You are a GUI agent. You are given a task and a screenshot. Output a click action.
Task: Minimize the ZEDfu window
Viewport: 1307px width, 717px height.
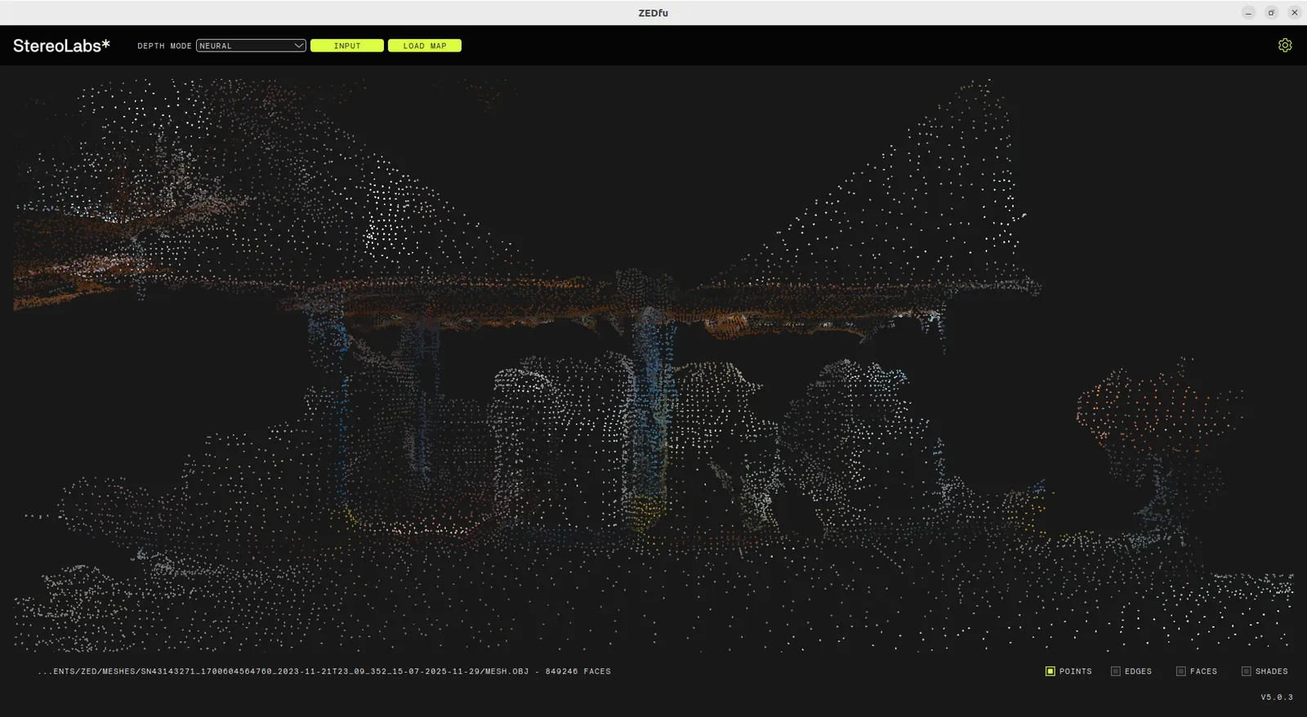tap(1248, 12)
